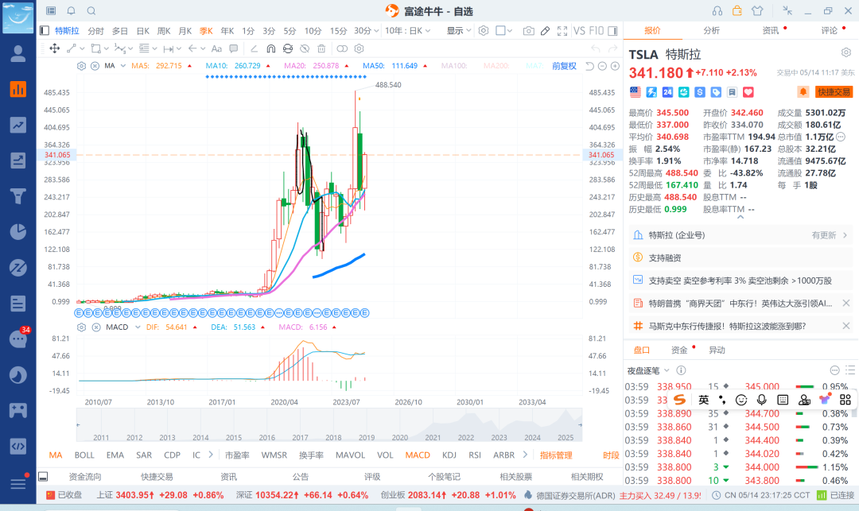Viewport: 859px width, 511px height.
Task: Open the code brackets API icon in sidebar
Action: tap(18, 446)
